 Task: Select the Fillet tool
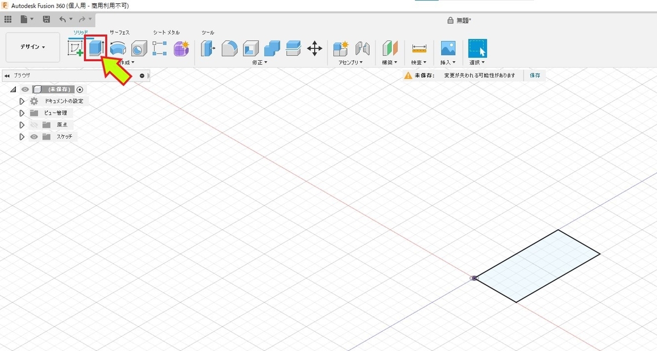(x=230, y=48)
